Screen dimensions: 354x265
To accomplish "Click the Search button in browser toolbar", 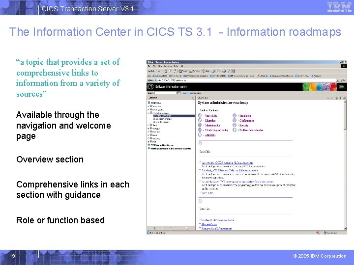I will (183, 71).
